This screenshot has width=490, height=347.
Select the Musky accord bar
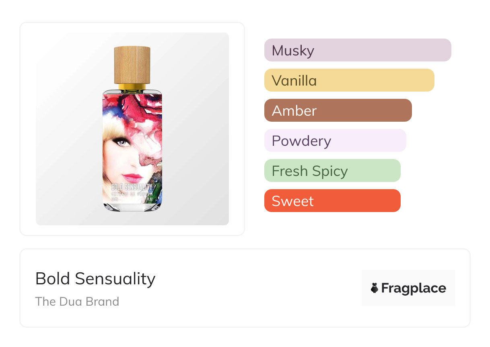(x=357, y=50)
